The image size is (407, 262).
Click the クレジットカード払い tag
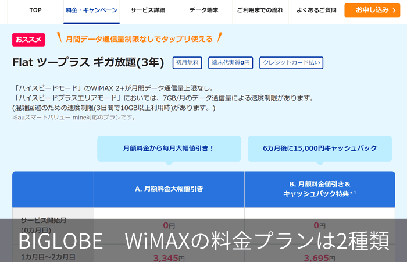point(291,63)
